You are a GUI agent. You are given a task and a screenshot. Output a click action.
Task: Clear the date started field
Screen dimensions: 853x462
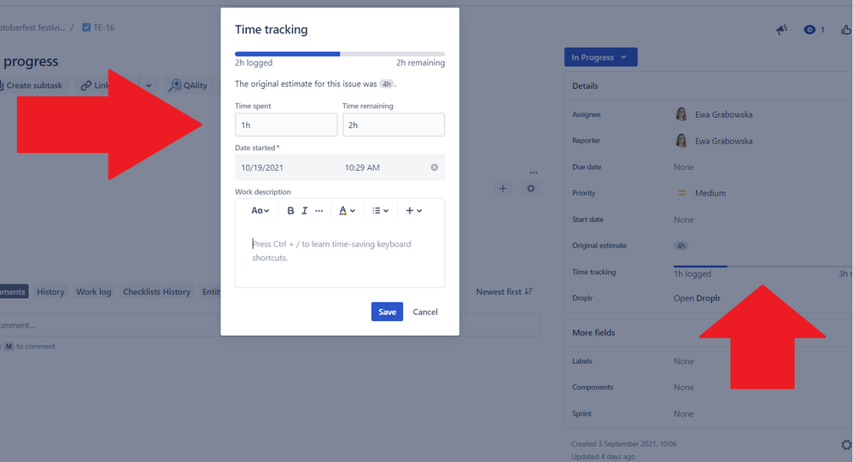tap(434, 167)
